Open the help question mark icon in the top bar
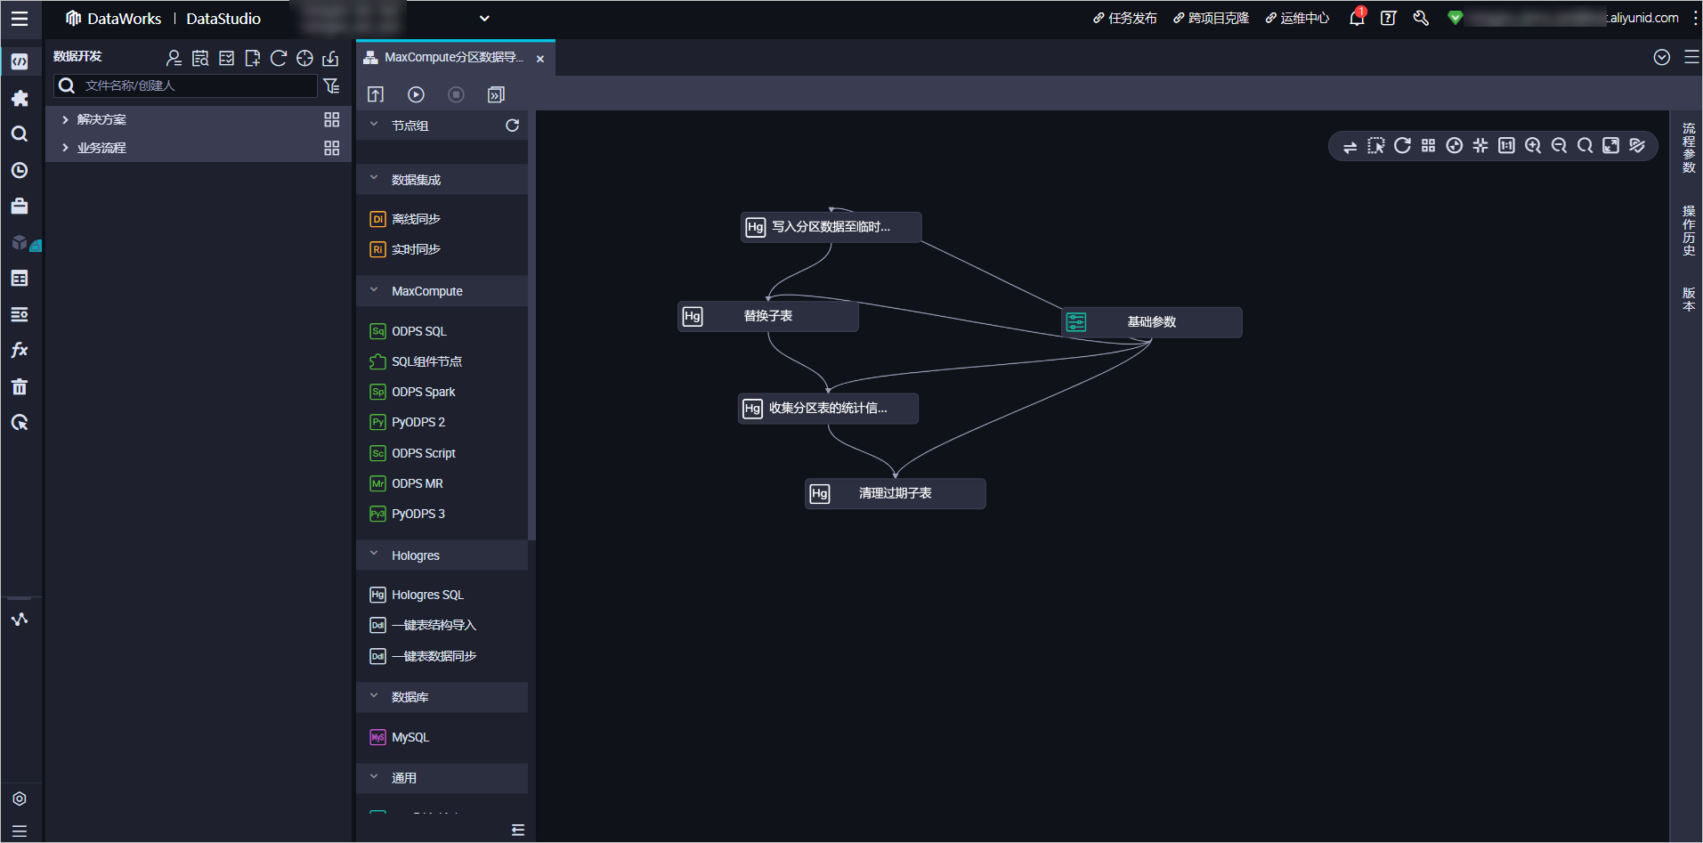This screenshot has height=843, width=1703. [1388, 19]
